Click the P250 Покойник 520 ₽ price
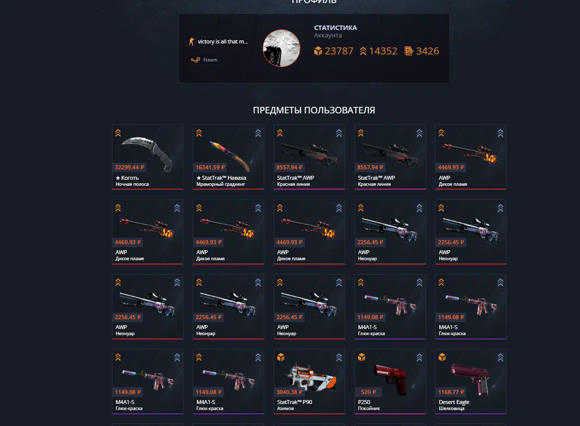 [368, 392]
